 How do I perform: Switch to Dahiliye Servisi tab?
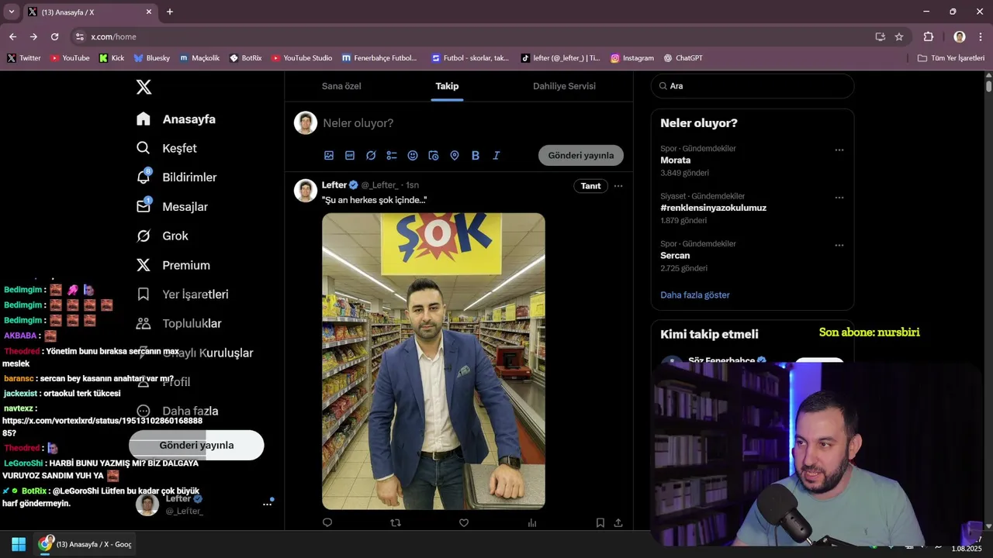pos(564,86)
